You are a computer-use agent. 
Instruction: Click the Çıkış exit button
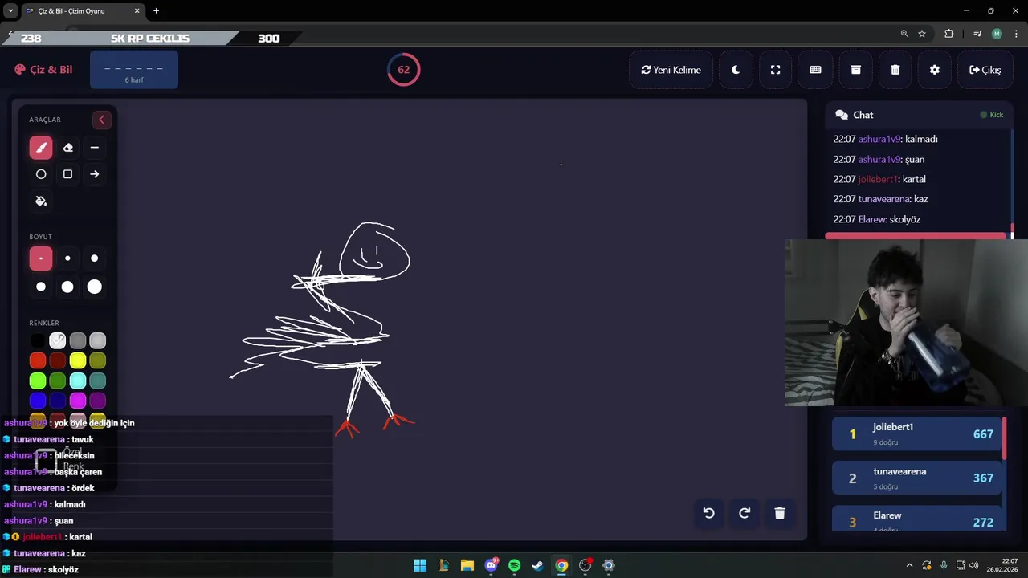(x=985, y=70)
